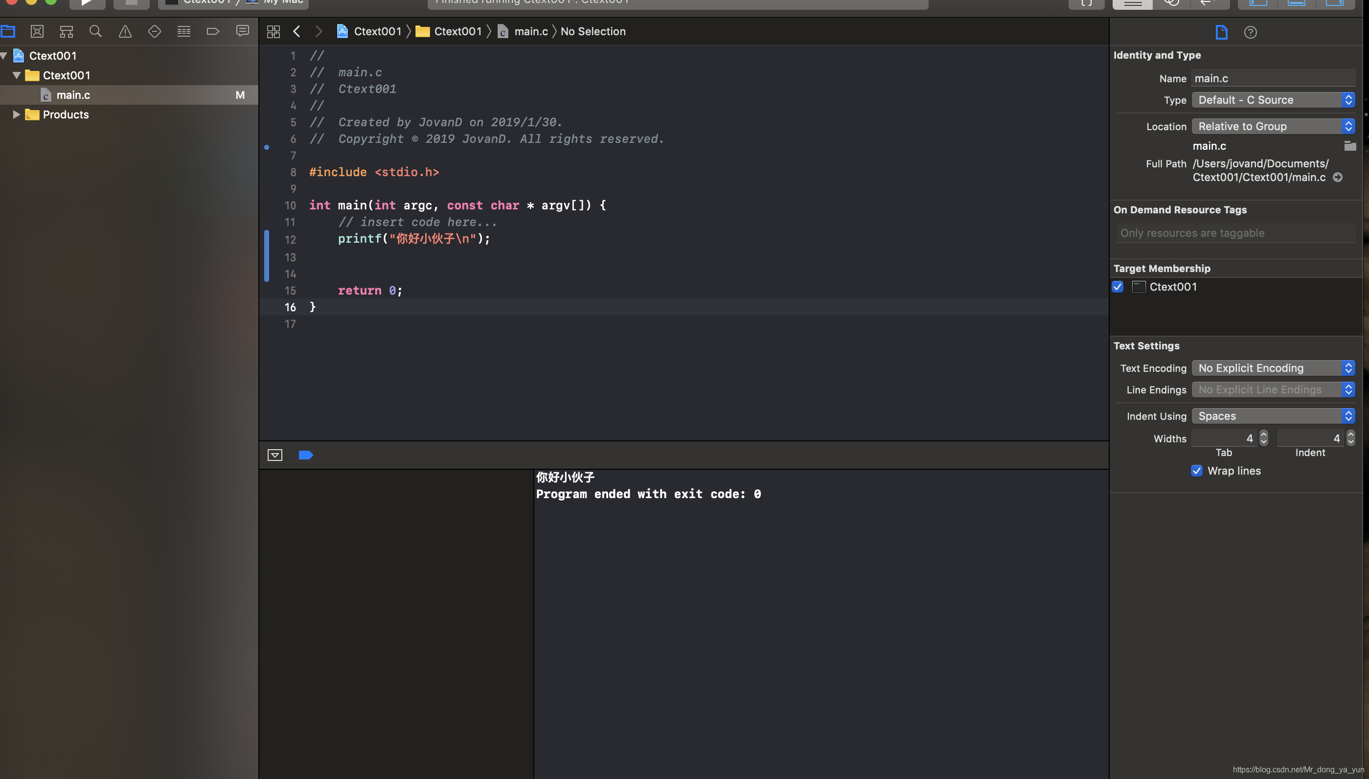Reveal full path in Finder arrow
1369x779 pixels.
pos(1337,177)
